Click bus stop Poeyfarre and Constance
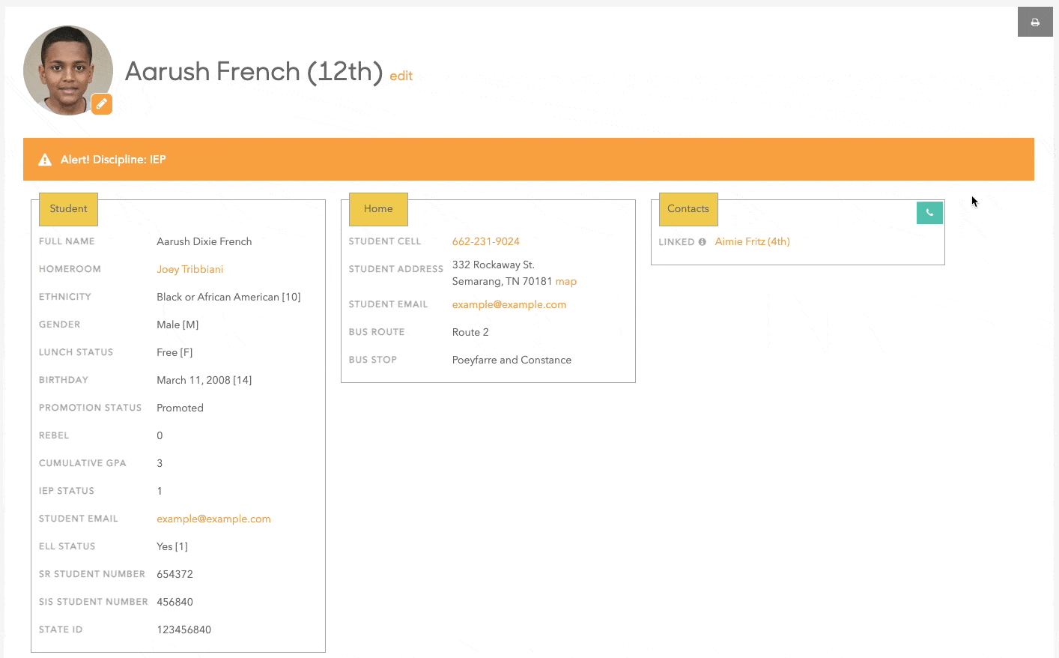The height and width of the screenshot is (658, 1059). (x=512, y=360)
